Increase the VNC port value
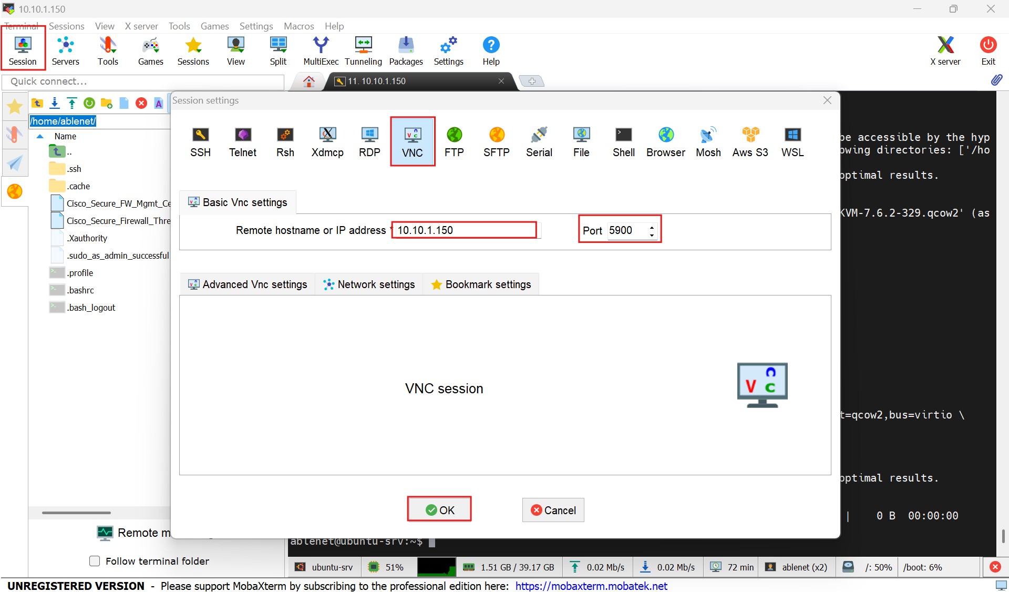1009x592 pixels. click(x=652, y=227)
